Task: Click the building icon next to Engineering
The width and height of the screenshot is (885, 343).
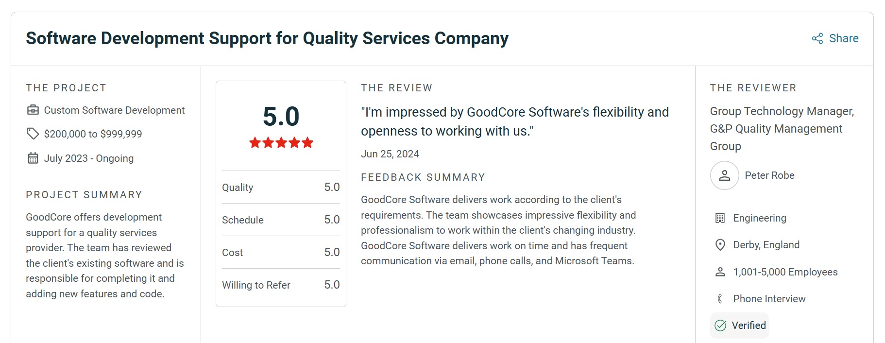Action: [x=720, y=218]
